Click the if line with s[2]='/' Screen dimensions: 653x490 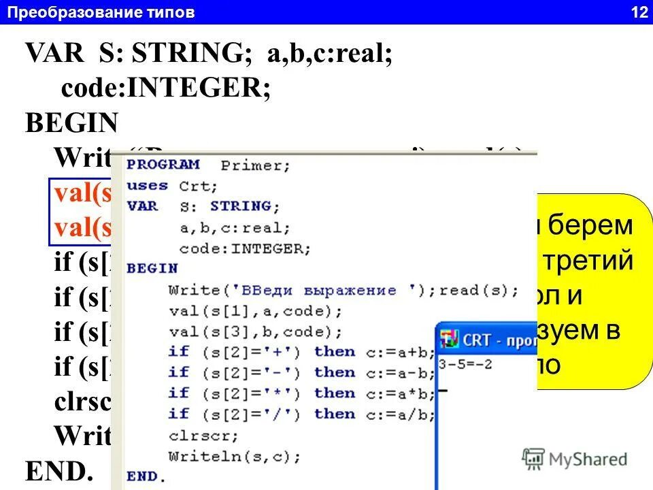coord(301,414)
